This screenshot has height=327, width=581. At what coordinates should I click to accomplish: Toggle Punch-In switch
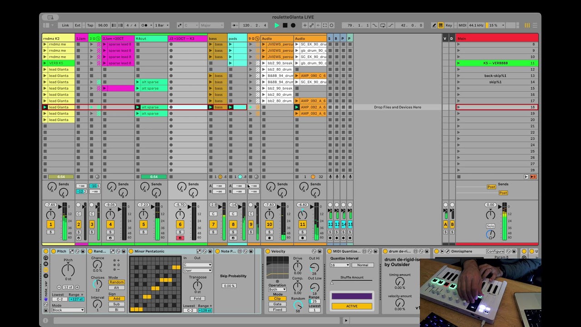pos(375,25)
